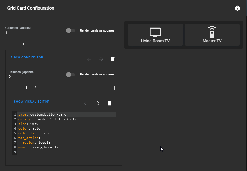Enable outer Render cards as squares toggle

point(70,31)
